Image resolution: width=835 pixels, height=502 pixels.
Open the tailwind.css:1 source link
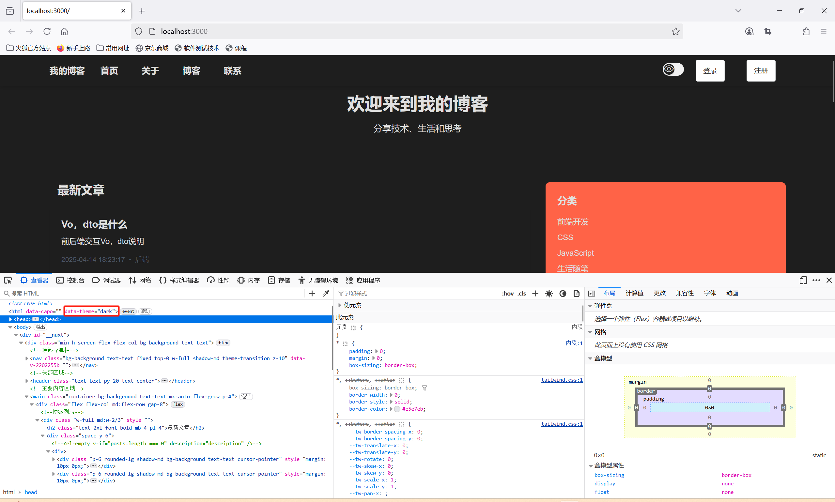pos(562,380)
